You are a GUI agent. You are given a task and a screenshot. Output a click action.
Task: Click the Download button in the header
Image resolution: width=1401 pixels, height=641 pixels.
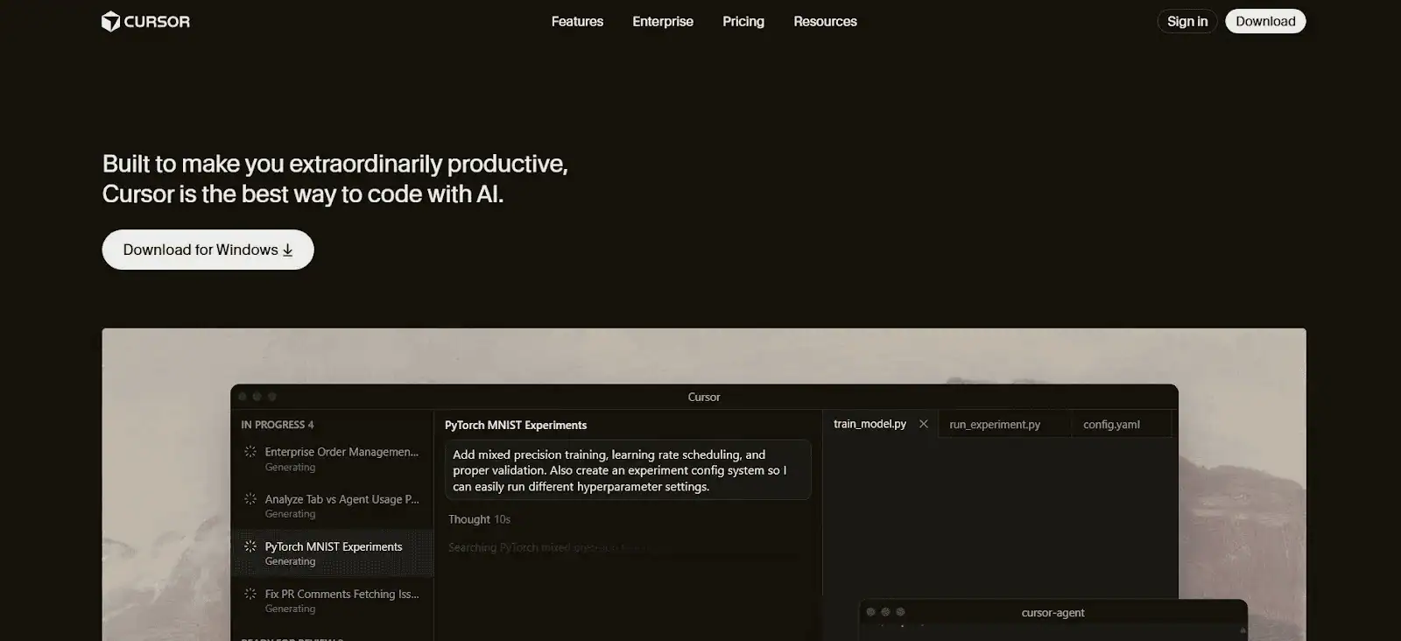point(1265,22)
